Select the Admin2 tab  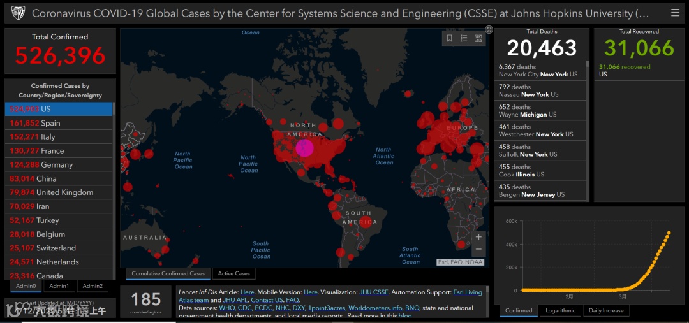coord(93,286)
